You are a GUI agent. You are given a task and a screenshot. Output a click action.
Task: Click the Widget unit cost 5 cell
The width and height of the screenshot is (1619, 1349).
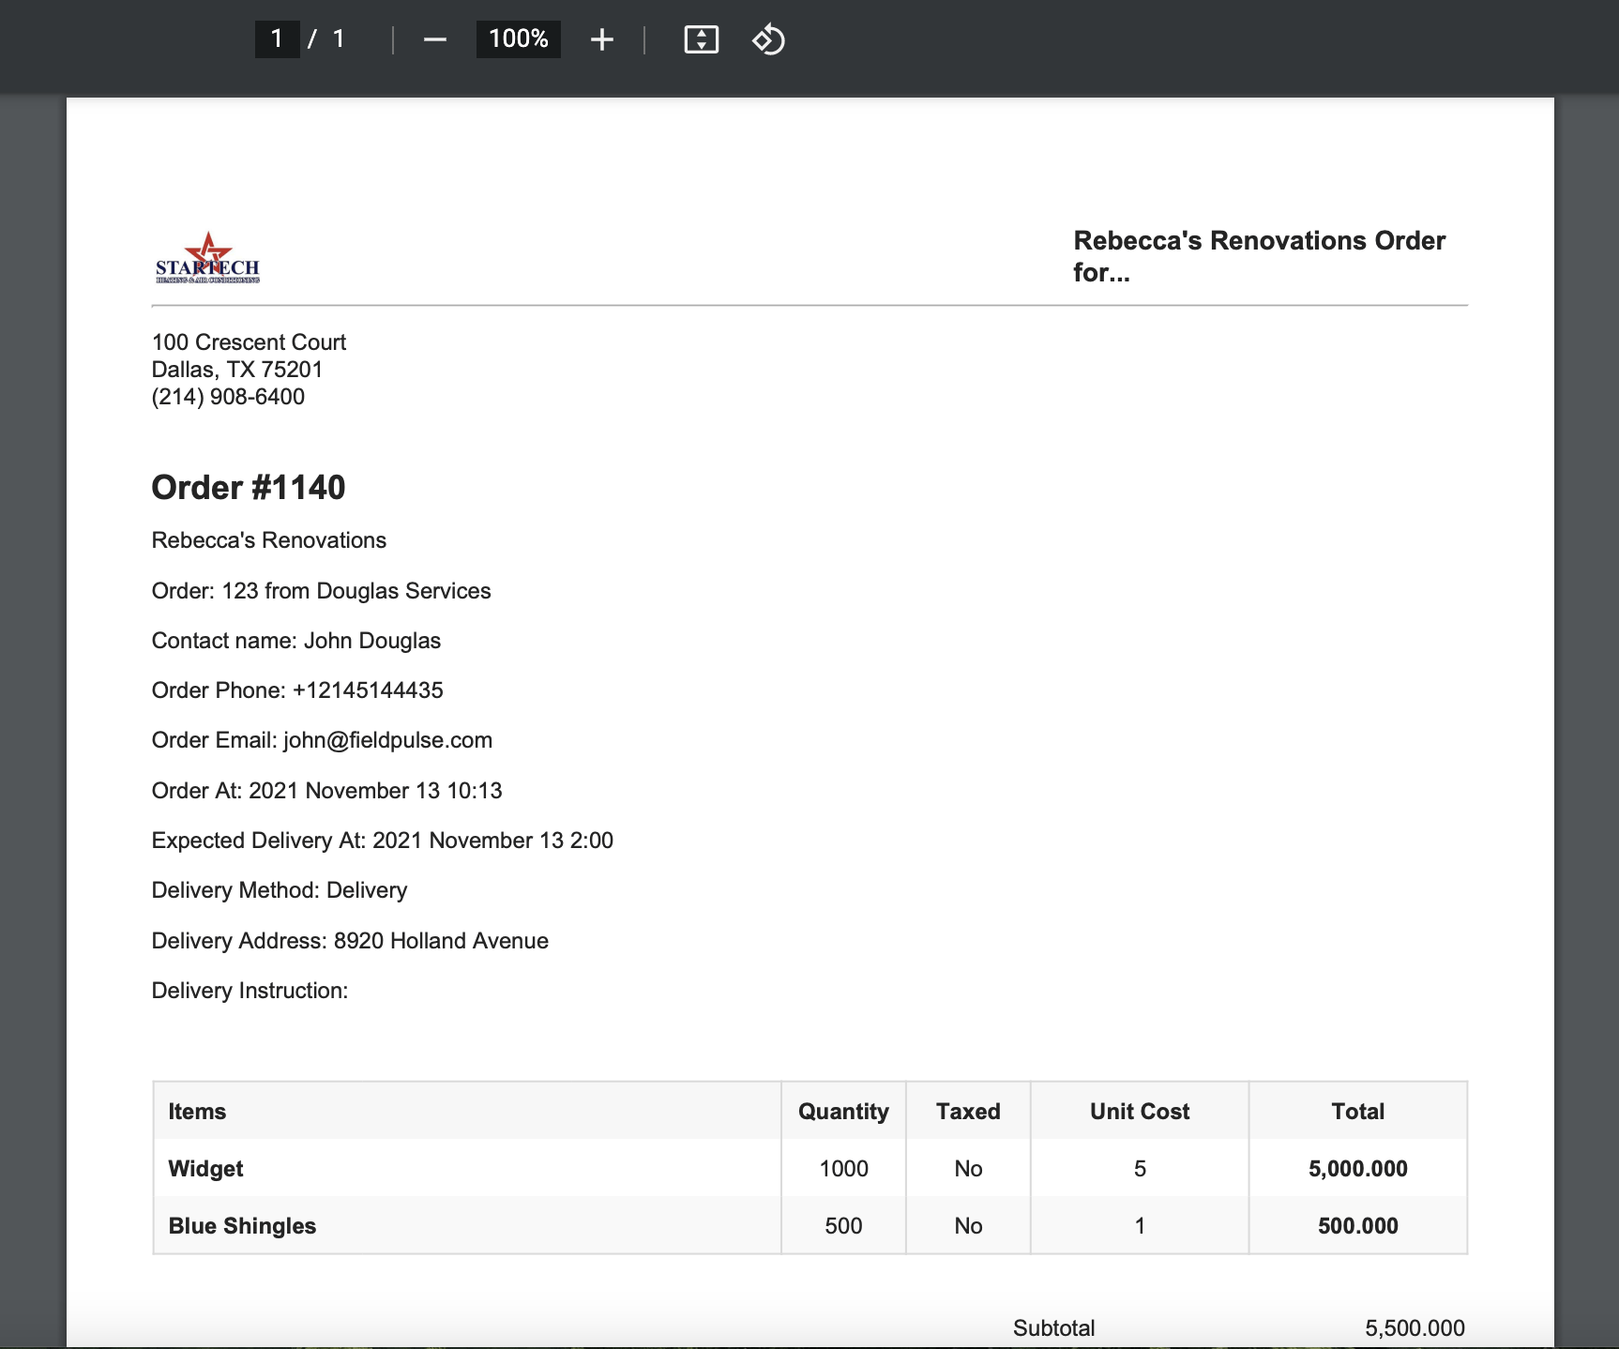click(x=1140, y=1169)
